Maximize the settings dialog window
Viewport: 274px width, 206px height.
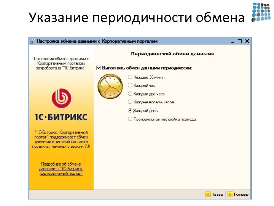(240, 41)
